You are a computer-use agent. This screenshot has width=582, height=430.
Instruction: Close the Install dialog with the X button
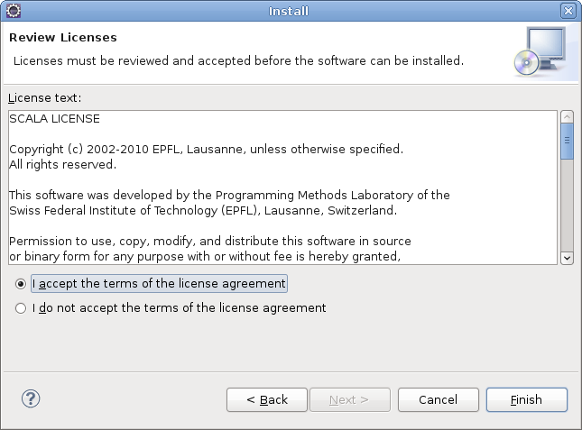point(568,11)
